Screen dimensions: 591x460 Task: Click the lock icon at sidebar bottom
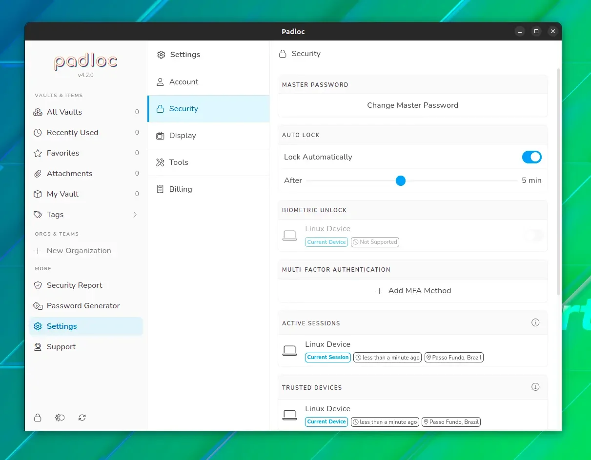[x=38, y=418]
